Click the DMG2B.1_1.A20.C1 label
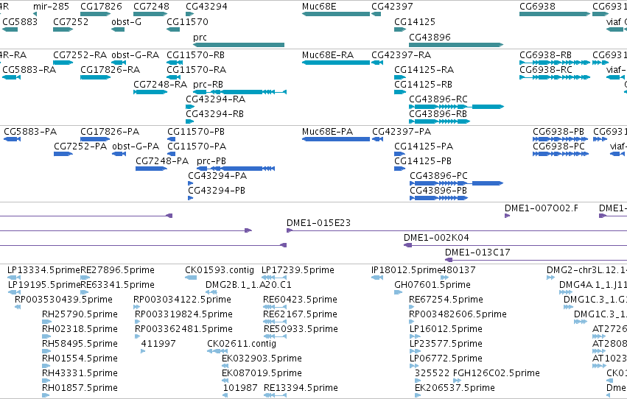Viewport: 627px width, 399px height. point(249,285)
